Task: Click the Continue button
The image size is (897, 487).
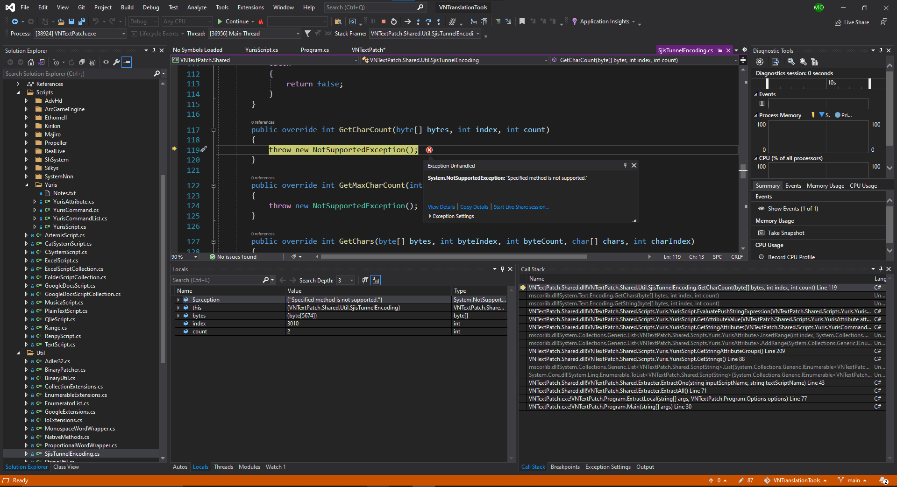Action: [x=235, y=21]
